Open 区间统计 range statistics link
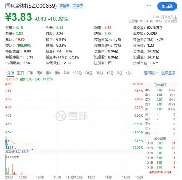 [151, 73]
